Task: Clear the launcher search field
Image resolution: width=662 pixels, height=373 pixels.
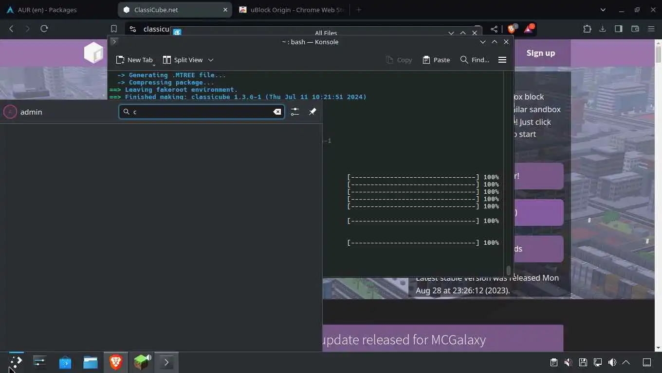Action: tap(277, 112)
